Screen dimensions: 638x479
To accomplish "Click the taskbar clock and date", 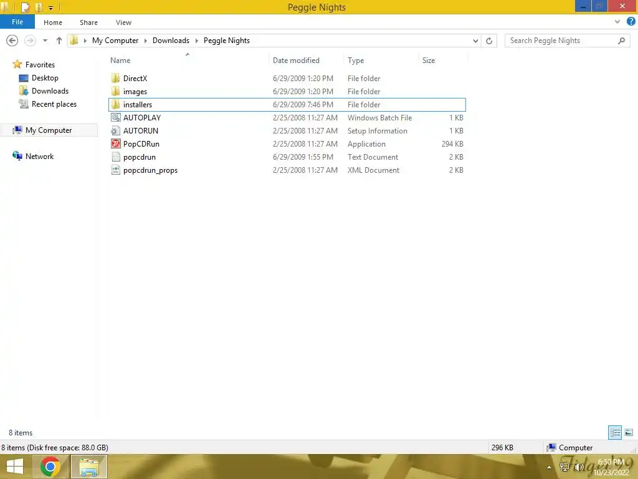I will 611,467.
